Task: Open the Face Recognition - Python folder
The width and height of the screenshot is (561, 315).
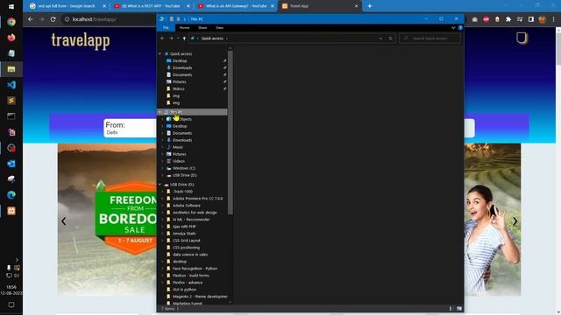Action: pos(195,269)
